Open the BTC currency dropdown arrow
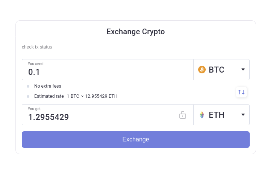Screen dimensions: 279x170 [243, 70]
